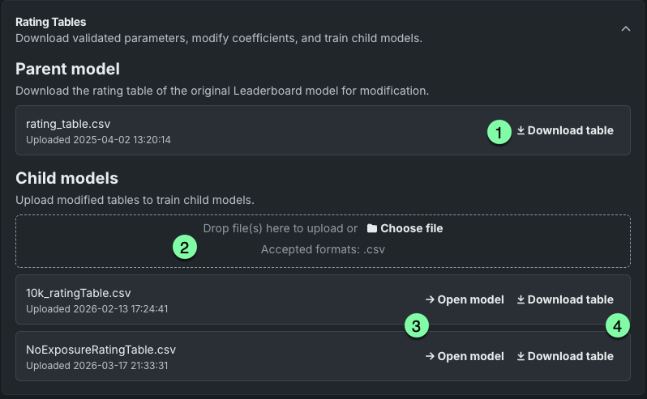This screenshot has height=399, width=647.
Task: Click the green badge numbered 1
Action: (x=499, y=132)
